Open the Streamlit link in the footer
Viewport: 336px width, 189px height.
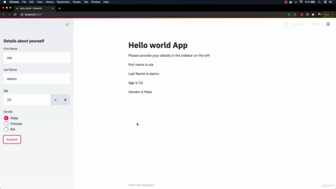(x=148, y=185)
